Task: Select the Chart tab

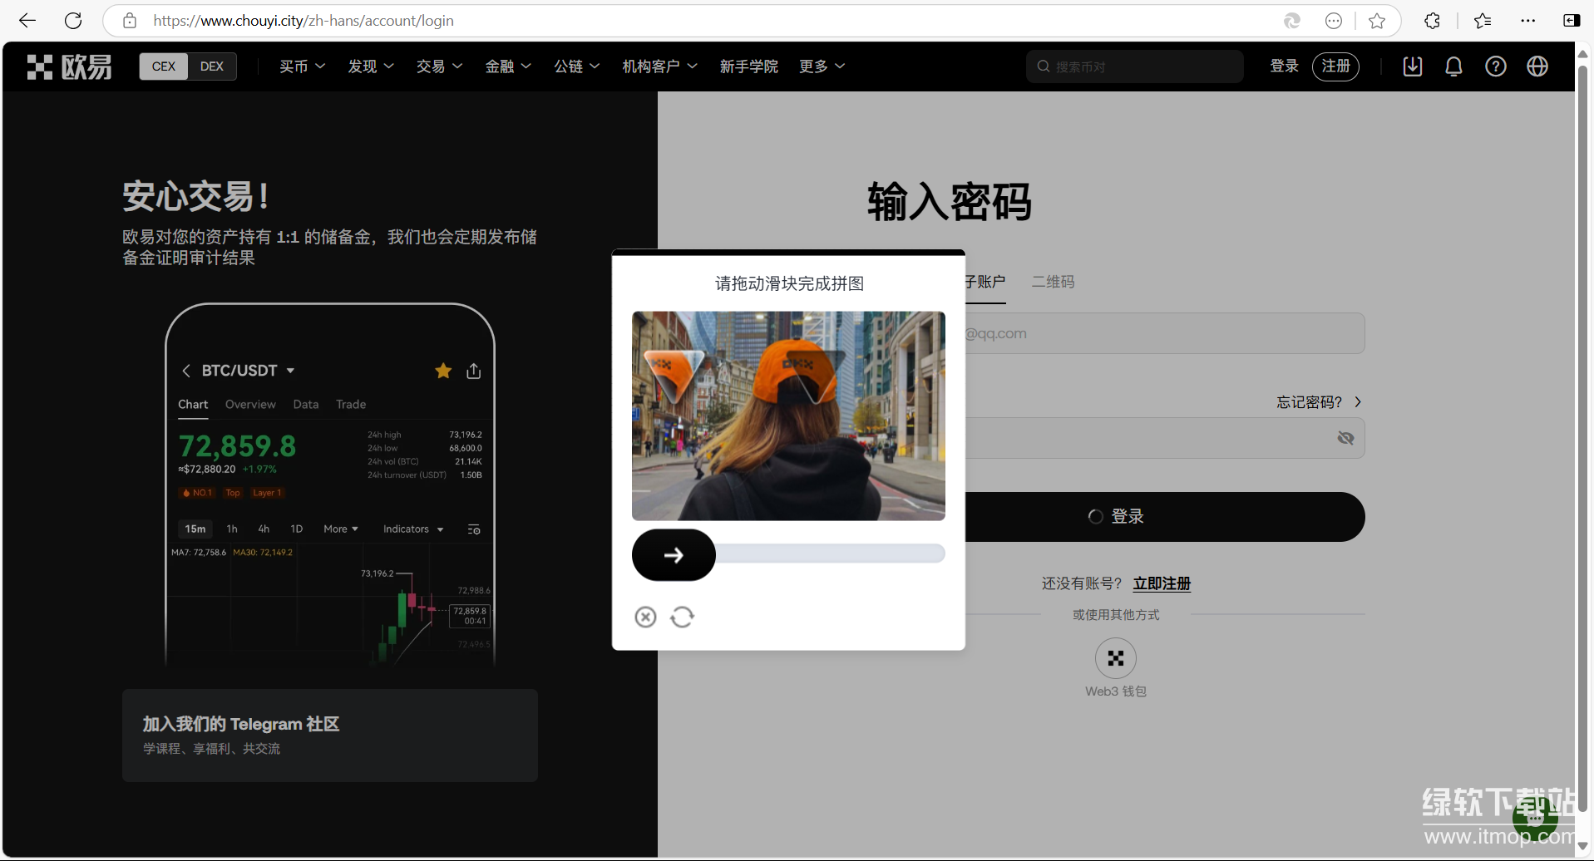Action: [x=193, y=405]
